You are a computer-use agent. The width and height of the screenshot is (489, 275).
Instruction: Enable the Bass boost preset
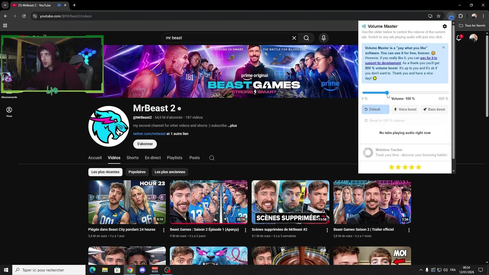[x=434, y=109]
